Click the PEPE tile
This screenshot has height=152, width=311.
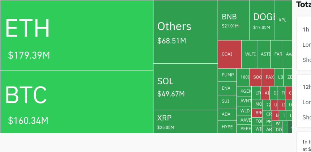pos(245,128)
